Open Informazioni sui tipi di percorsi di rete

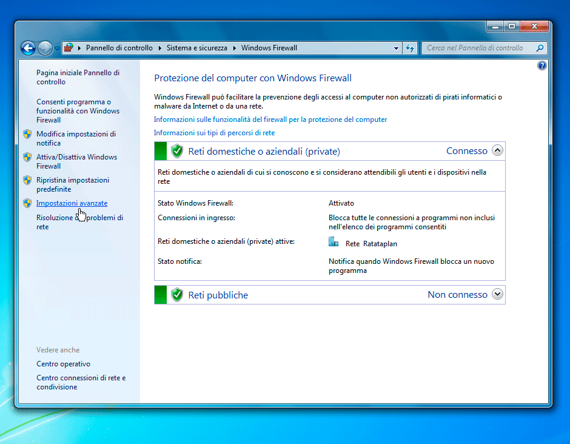point(214,133)
